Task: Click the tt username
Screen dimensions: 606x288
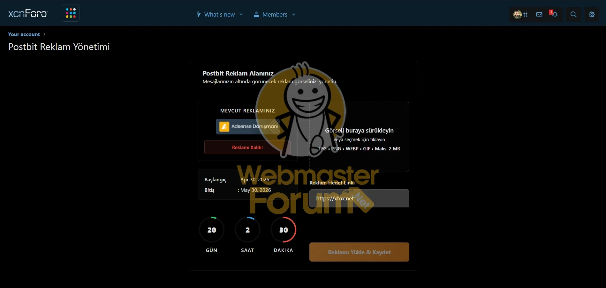Action: [x=526, y=15]
